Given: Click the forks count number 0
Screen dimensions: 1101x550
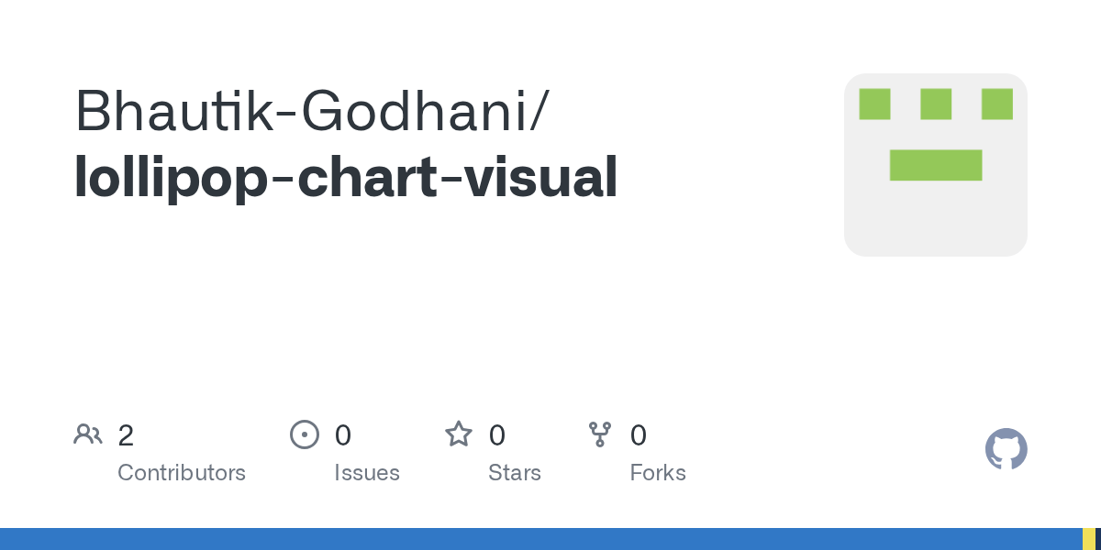Looking at the screenshot, I should coord(639,435).
